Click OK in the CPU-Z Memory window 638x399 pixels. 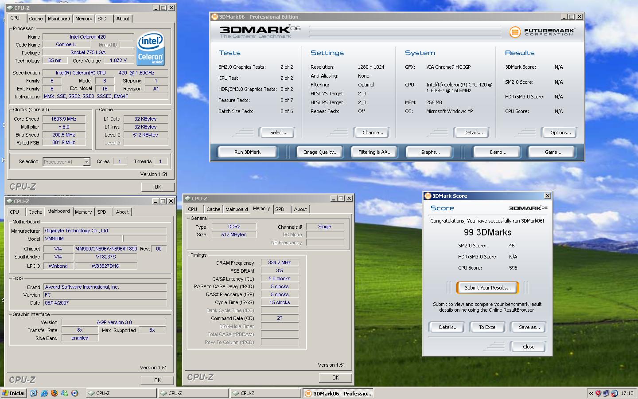[335, 378]
